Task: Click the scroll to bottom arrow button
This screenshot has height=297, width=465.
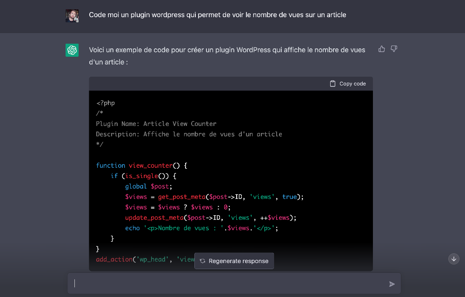Action: [x=453, y=259]
